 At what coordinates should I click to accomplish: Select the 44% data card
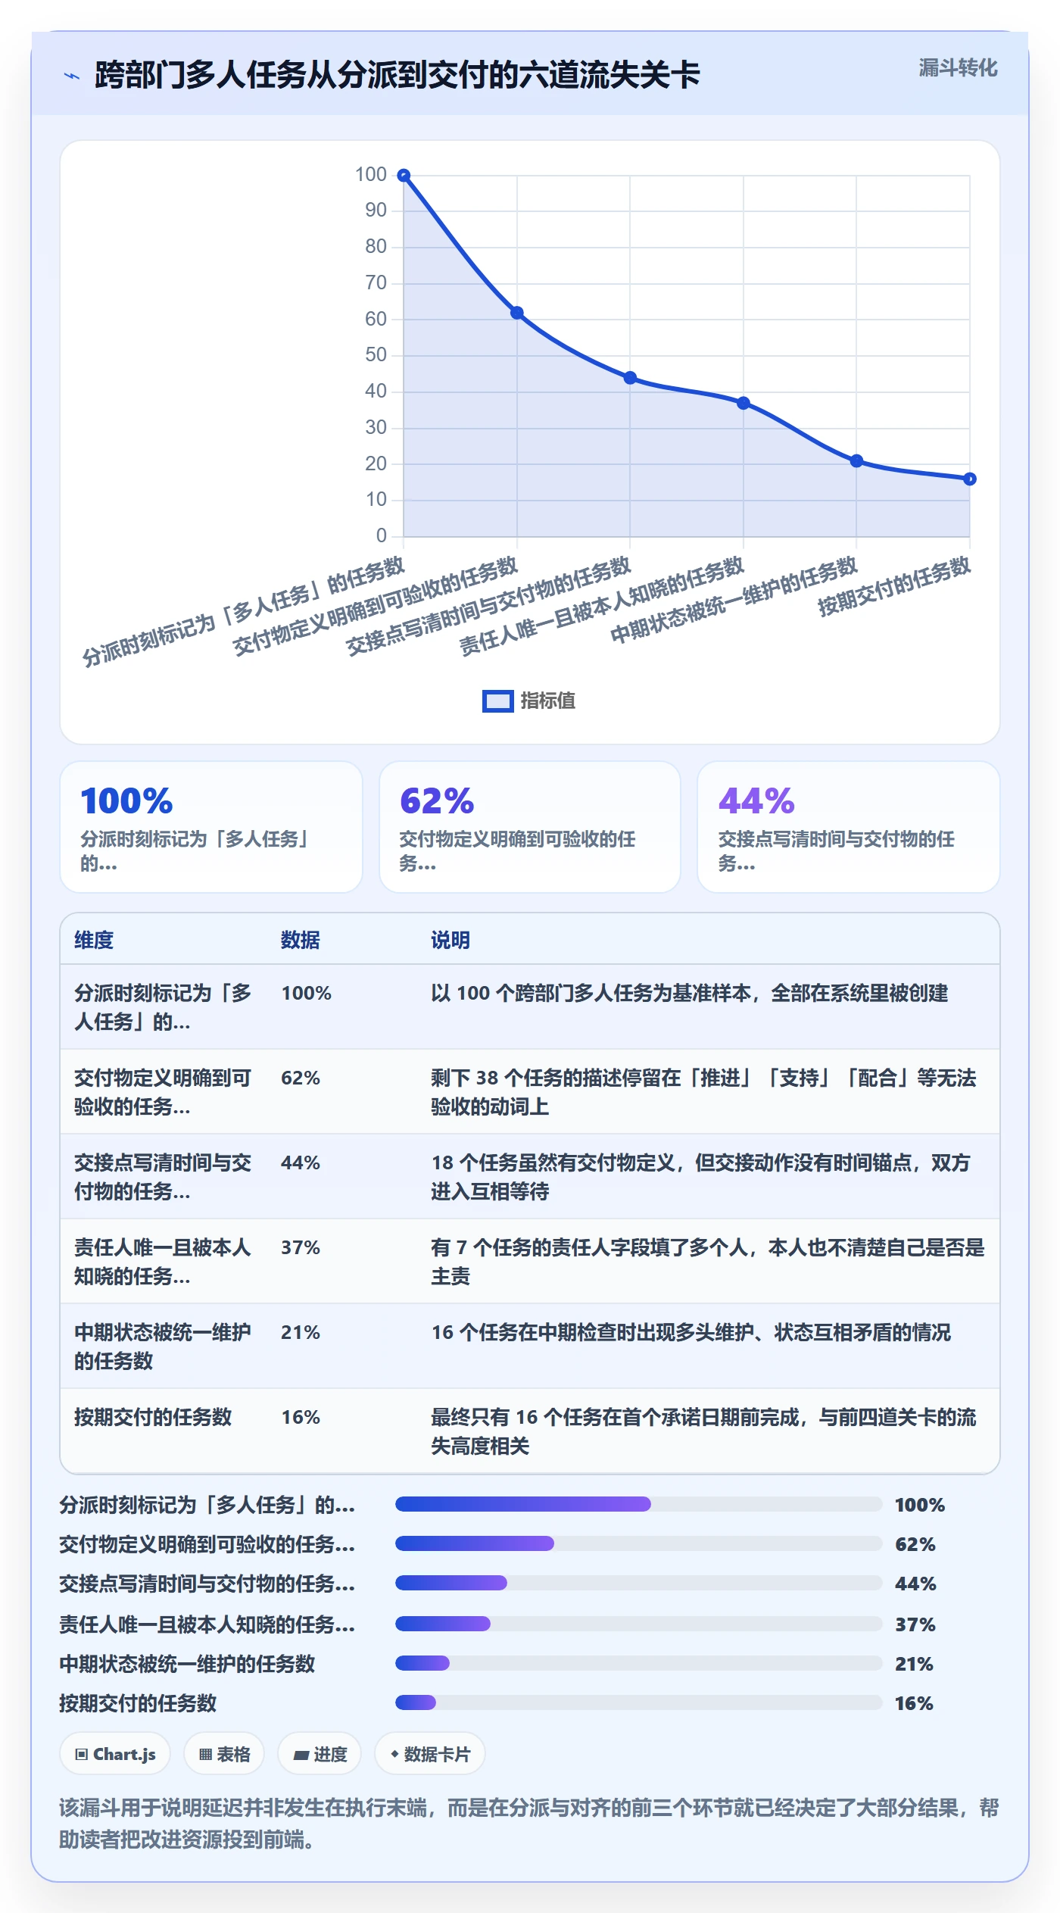(849, 827)
